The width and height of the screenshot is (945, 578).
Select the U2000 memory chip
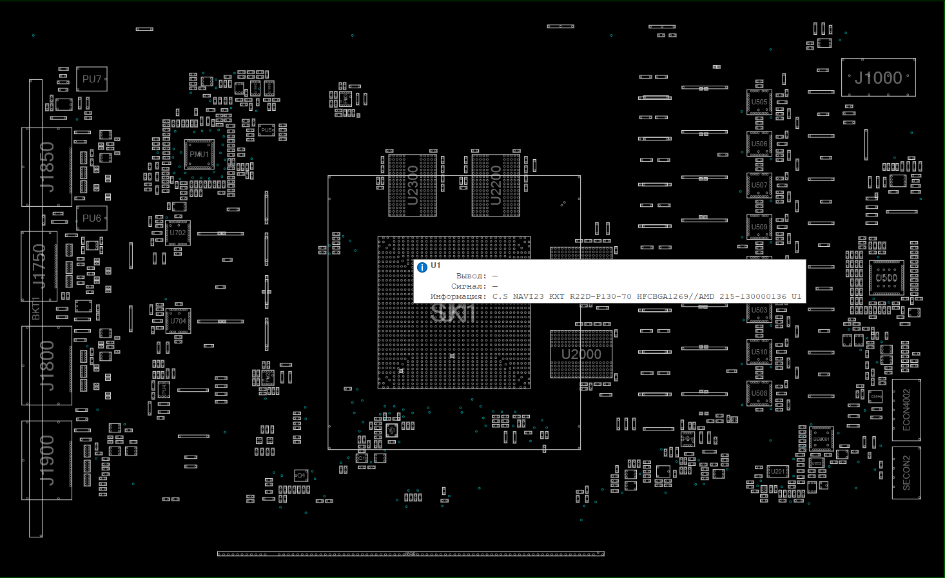[581, 354]
